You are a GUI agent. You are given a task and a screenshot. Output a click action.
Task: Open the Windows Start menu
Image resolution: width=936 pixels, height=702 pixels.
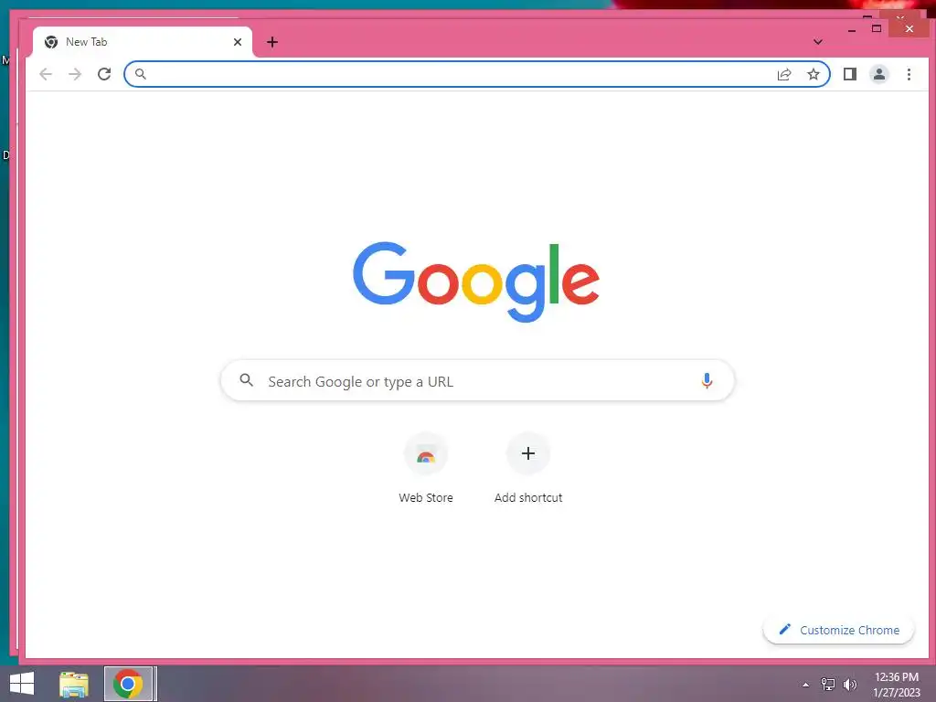(22, 684)
